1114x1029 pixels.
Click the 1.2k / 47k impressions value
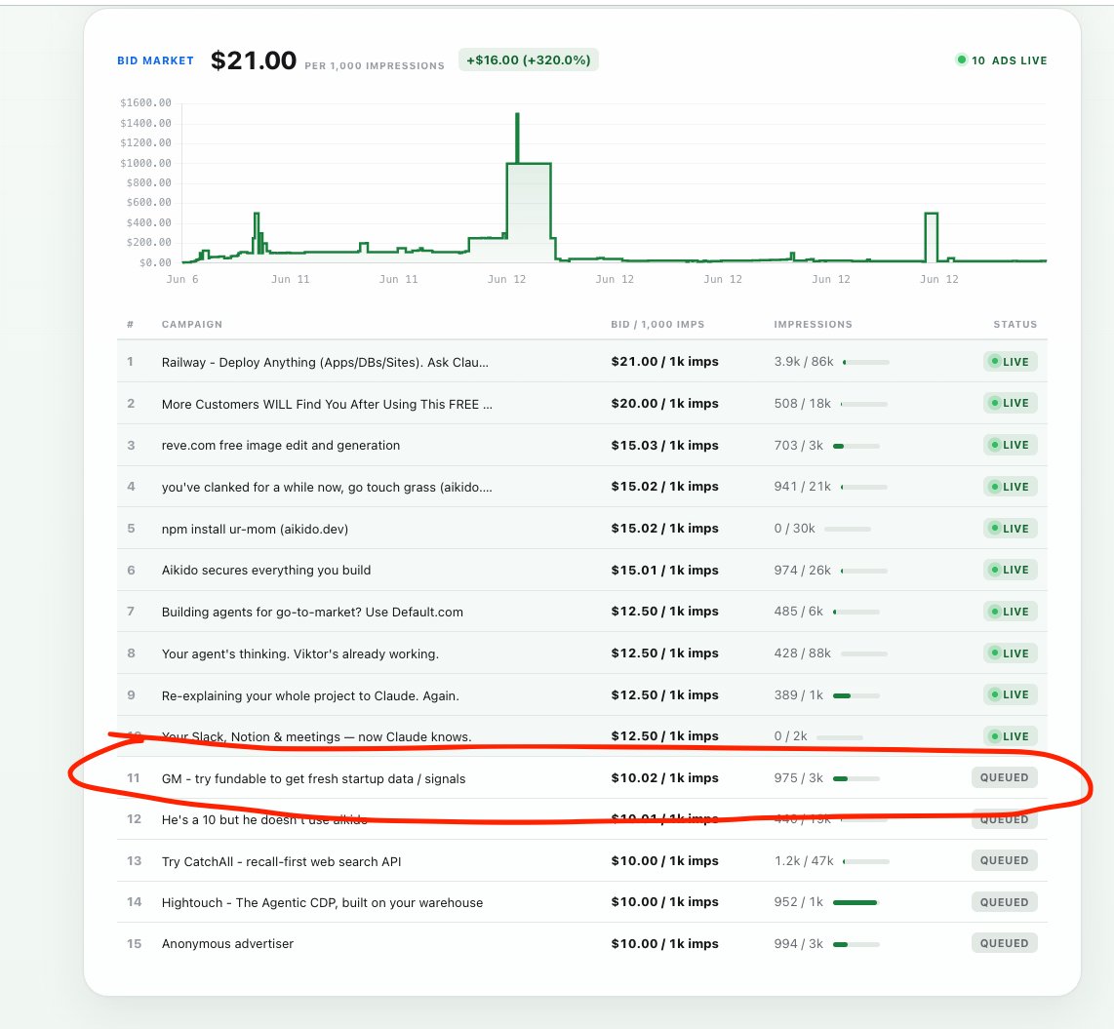point(804,860)
